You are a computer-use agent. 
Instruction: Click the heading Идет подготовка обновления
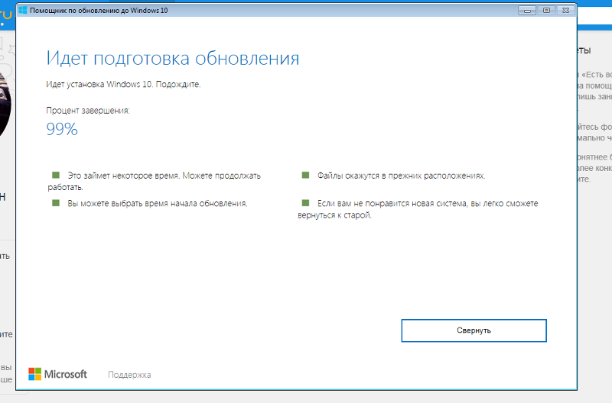[x=173, y=59]
